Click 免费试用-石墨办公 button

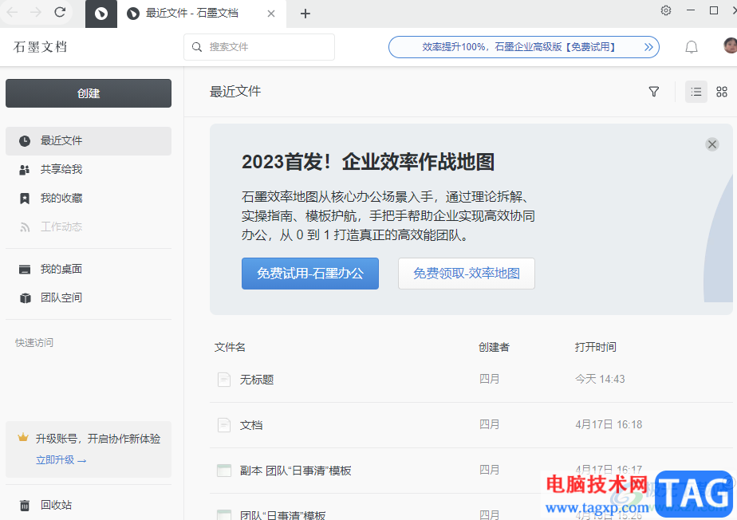(x=310, y=274)
